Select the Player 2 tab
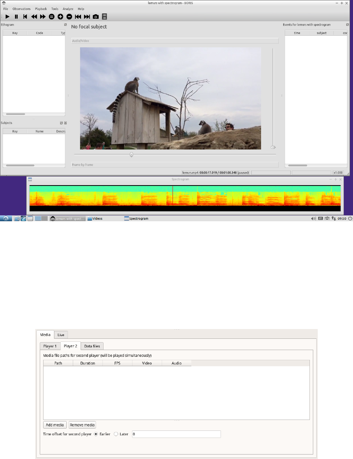The width and height of the screenshot is (353, 459). tap(71, 346)
